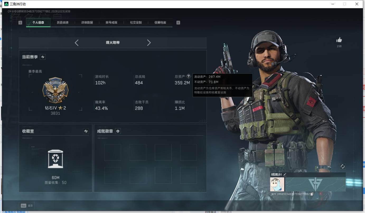Click the 收藏室 display case icon

[55, 159]
